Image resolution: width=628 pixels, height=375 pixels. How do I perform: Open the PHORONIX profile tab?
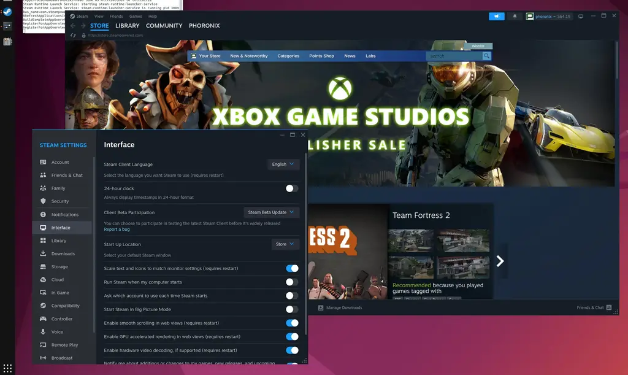tap(204, 26)
